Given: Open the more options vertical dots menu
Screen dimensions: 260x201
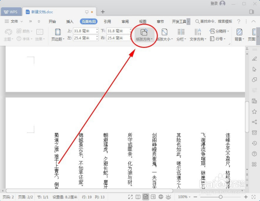Looking at the screenshot, I should [x=246, y=21].
